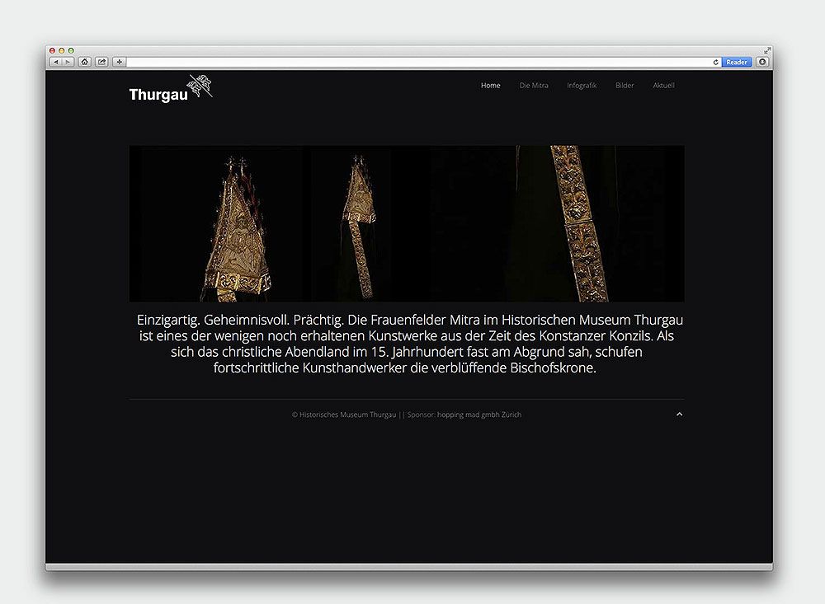Click the Historisches Museum Thurgau footer text

tap(346, 414)
